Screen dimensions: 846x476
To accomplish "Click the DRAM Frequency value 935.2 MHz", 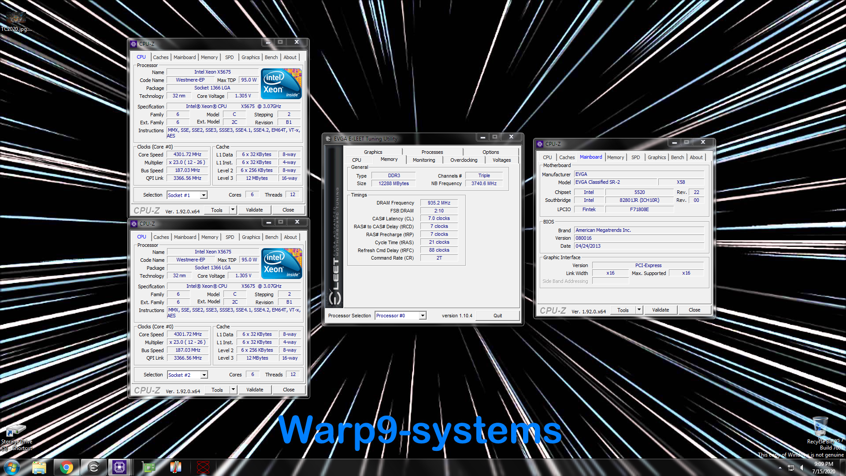I will pos(439,203).
